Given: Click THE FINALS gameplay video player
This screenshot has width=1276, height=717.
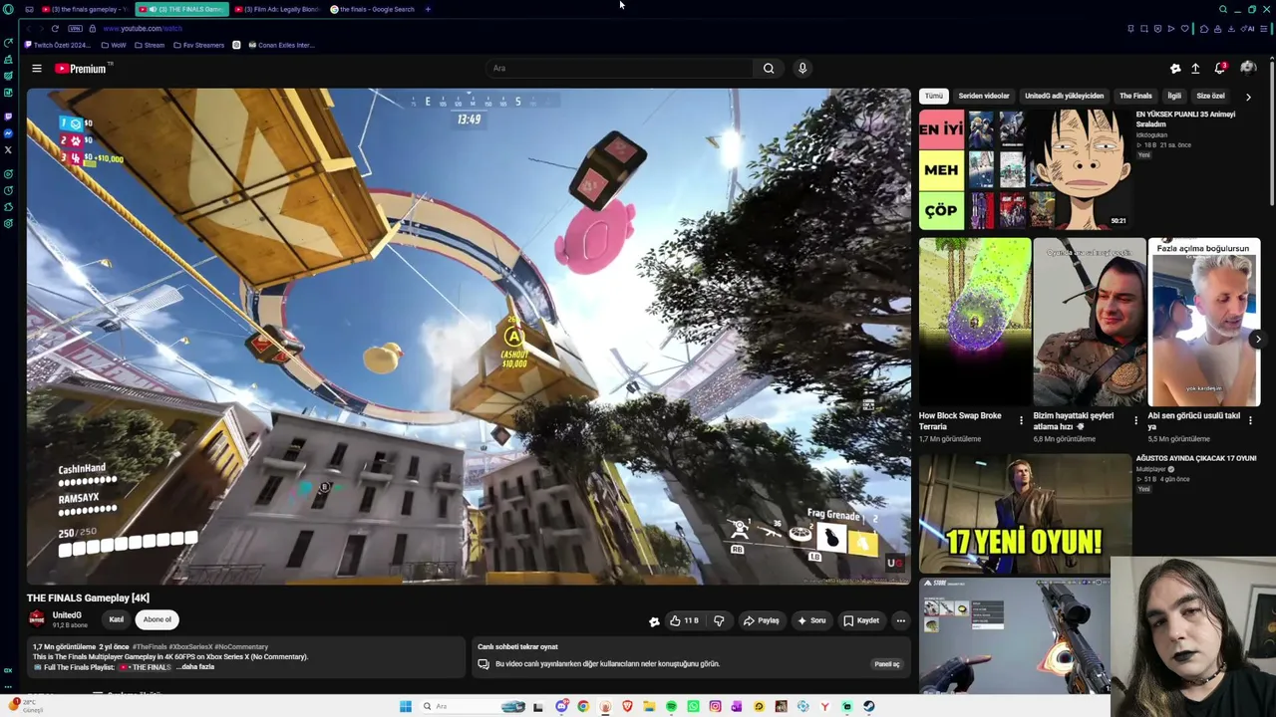Looking at the screenshot, I should pyautogui.click(x=469, y=337).
